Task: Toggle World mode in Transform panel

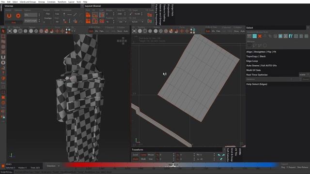Action: pos(136,159)
